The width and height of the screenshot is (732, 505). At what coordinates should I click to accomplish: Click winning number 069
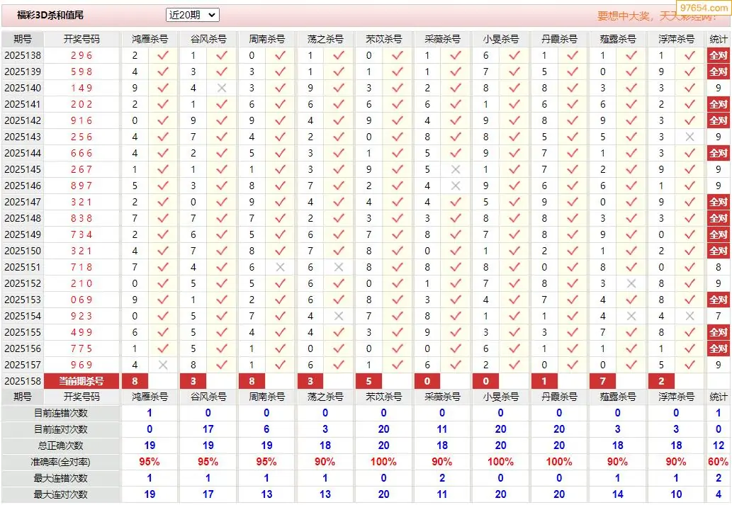point(81,300)
